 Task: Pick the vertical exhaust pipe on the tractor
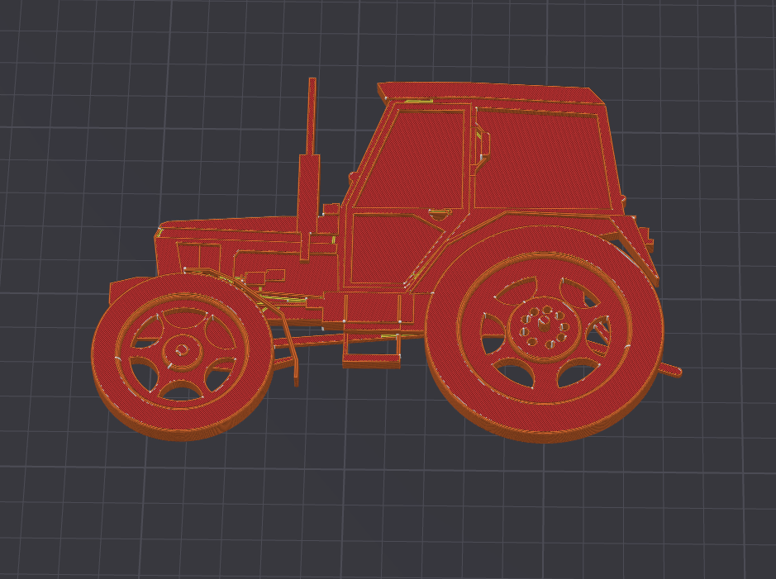coord(309,168)
